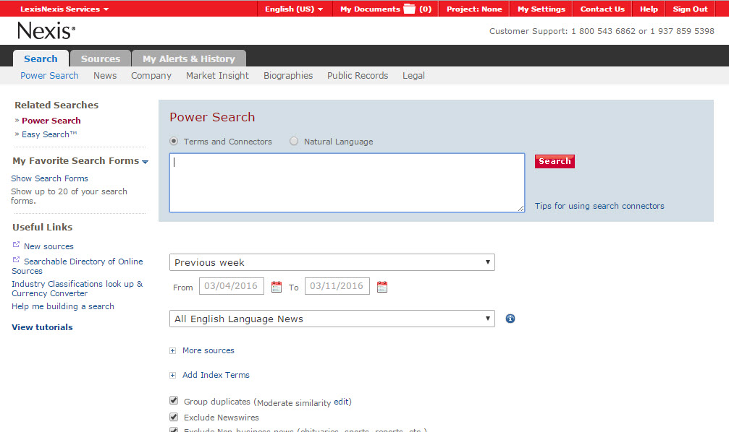Open Power Search sub-tab

(49, 76)
